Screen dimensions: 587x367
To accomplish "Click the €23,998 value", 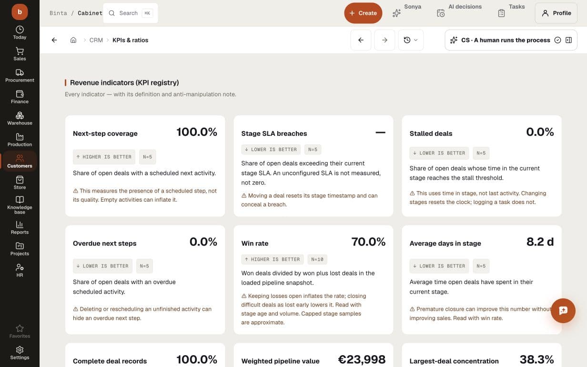I will 362,359.
